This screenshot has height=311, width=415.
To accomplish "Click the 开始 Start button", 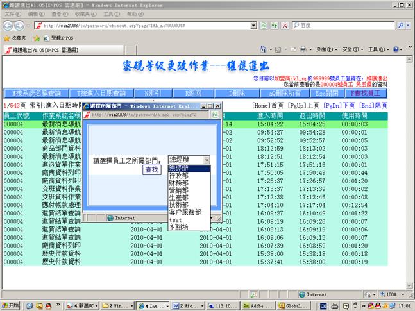I will pyautogui.click(x=10, y=305).
